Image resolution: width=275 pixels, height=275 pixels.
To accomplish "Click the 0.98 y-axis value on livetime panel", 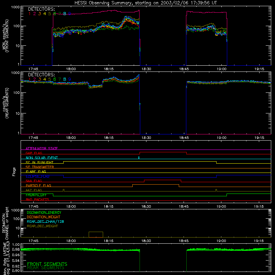I will point(16,250).
